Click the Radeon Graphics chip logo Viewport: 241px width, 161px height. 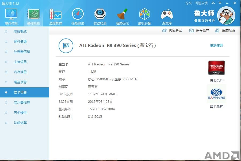point(216,68)
